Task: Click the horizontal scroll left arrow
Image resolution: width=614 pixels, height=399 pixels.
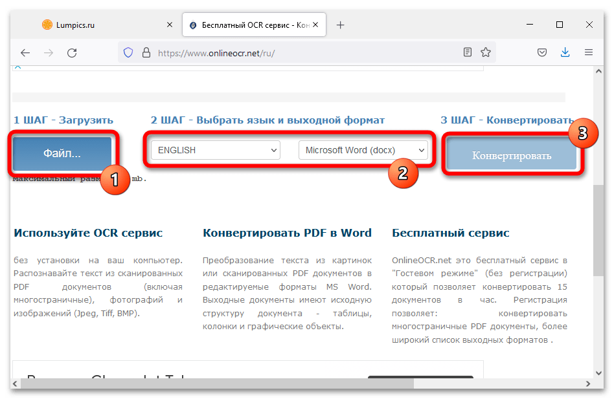Action: tap(15, 383)
